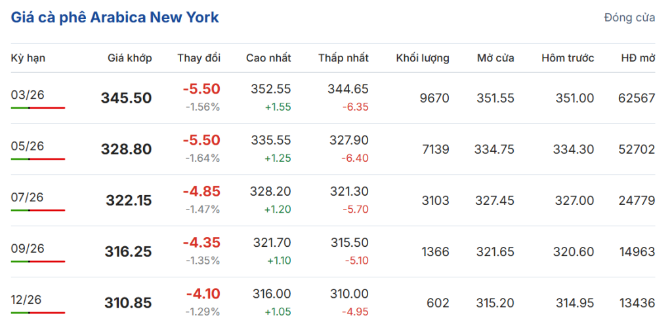Click the Hôm trước column header
Screen dimensions: 672x328
pyautogui.click(x=568, y=58)
